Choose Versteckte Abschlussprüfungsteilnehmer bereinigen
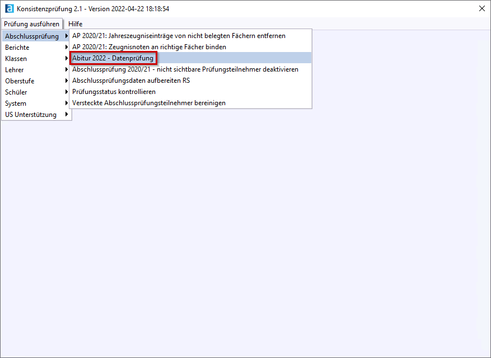 [190, 103]
